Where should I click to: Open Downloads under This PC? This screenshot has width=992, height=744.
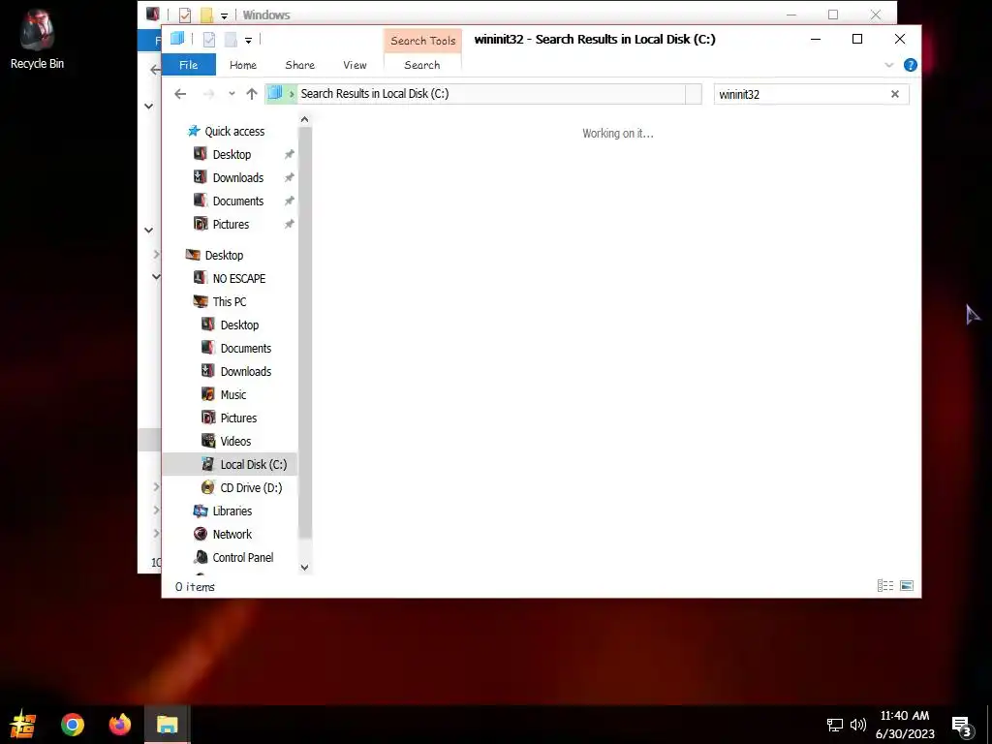pos(245,371)
